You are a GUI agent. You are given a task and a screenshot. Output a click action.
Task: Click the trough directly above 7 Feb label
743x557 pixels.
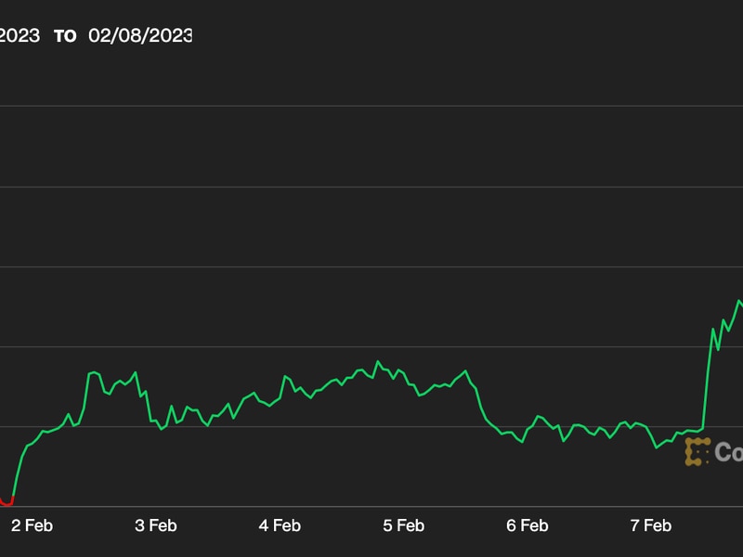pos(657,447)
